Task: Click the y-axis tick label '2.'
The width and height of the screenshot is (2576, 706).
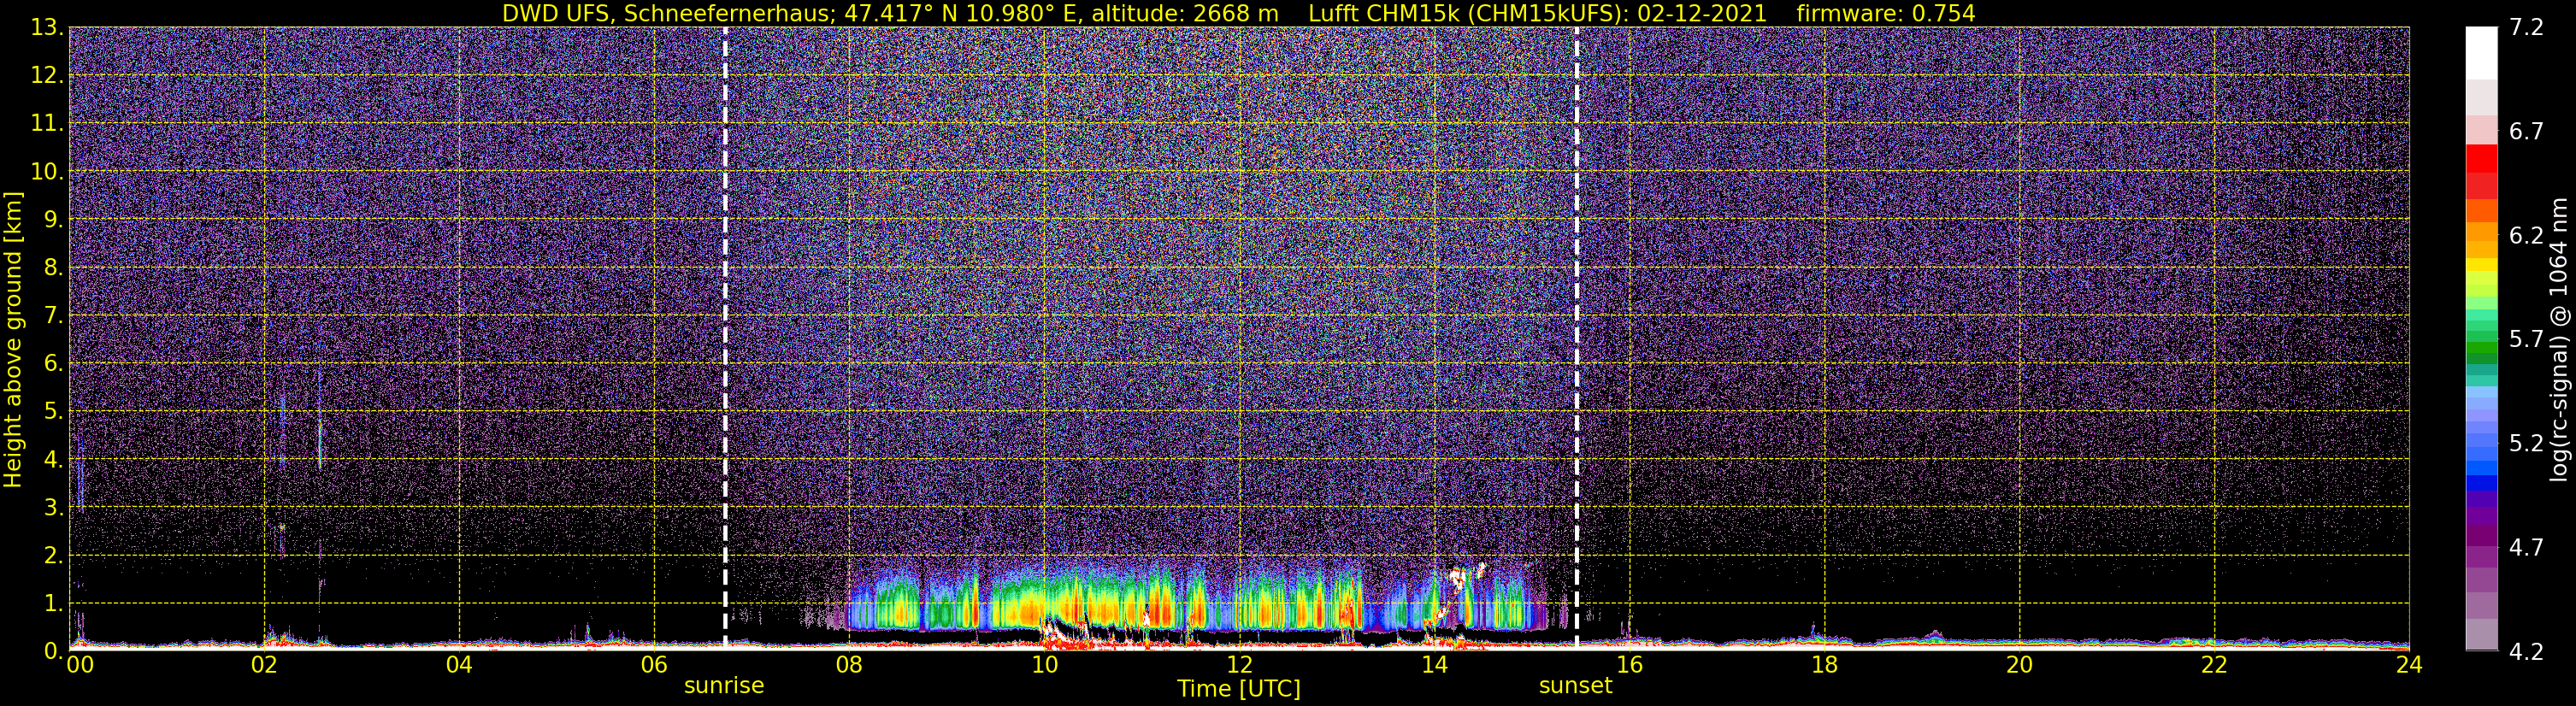Action: click(x=54, y=556)
